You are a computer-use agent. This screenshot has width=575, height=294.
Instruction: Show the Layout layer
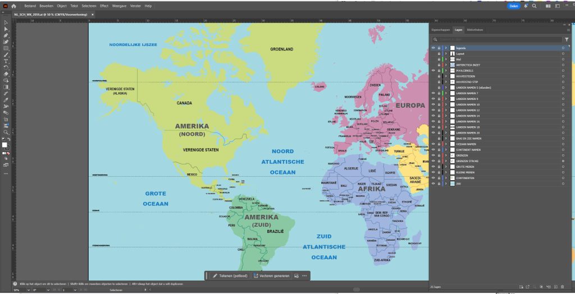(x=433, y=53)
